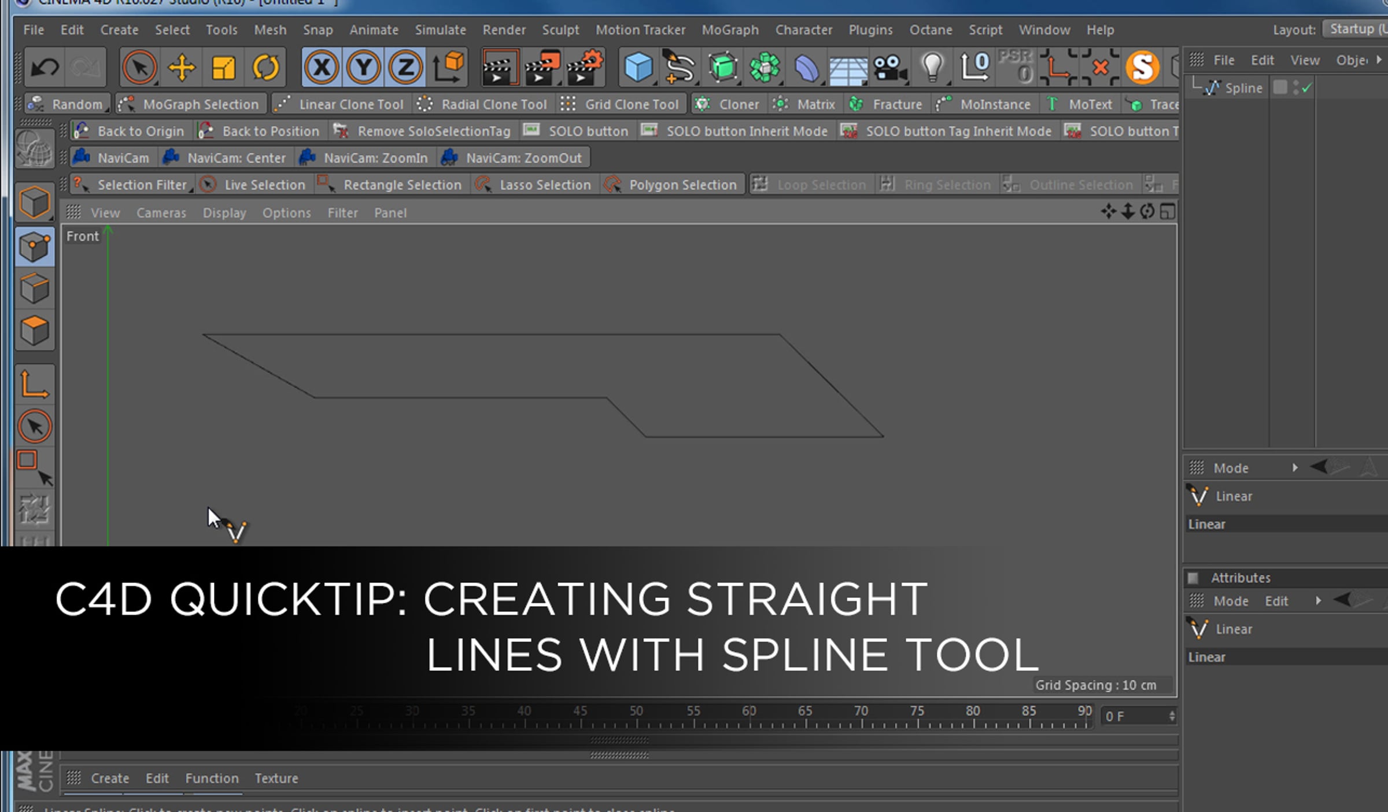The width and height of the screenshot is (1388, 812).
Task: Click the Undo arrow icon
Action: point(45,68)
